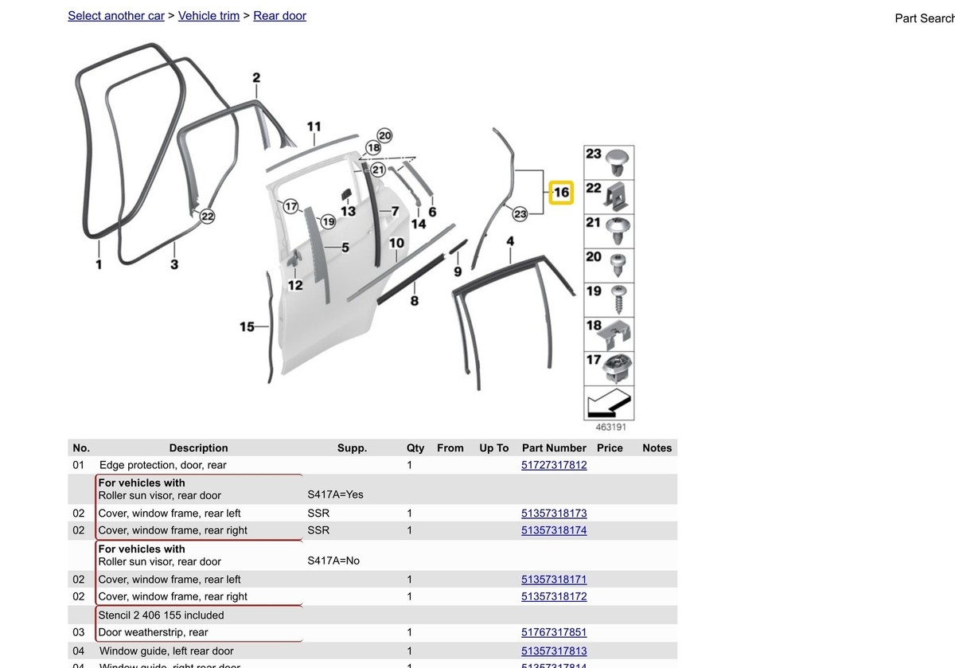Click the 'Part Number' column header
955x668 pixels.
click(554, 448)
